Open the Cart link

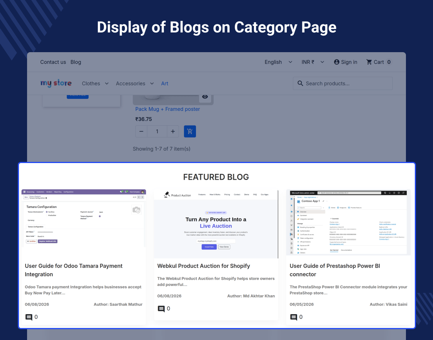point(378,62)
